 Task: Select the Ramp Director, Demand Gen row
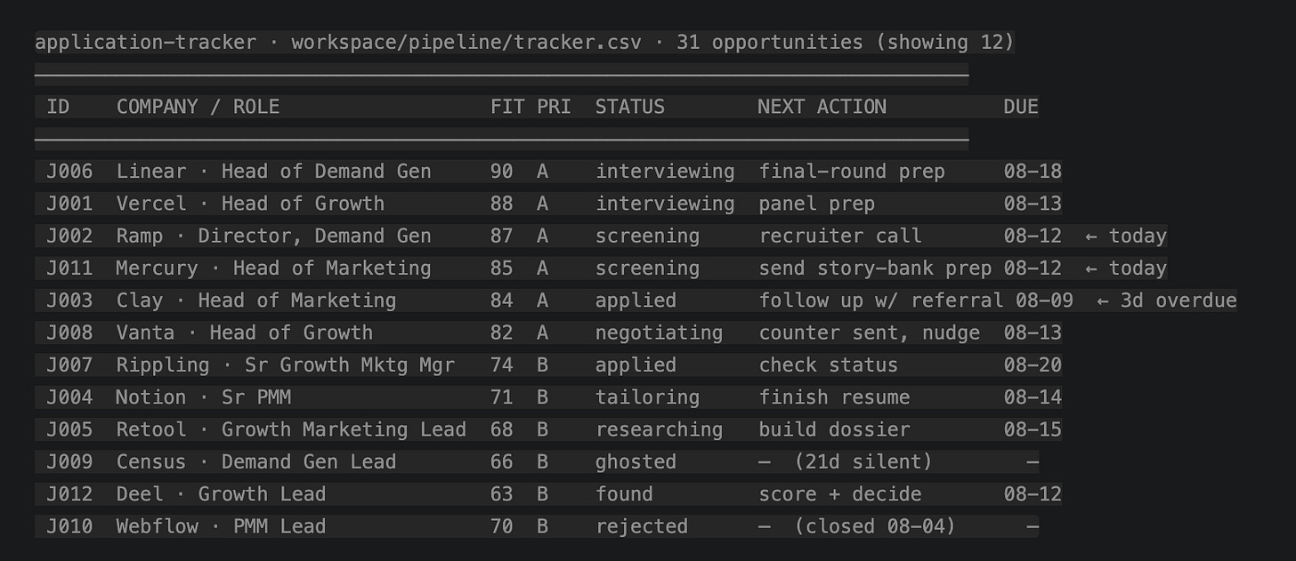pyautogui.click(x=601, y=236)
